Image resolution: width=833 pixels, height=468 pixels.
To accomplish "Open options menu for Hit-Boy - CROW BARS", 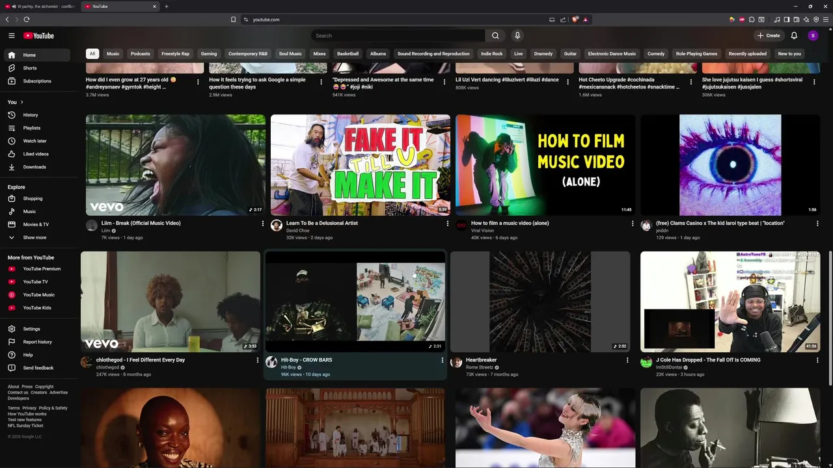I will (442, 360).
